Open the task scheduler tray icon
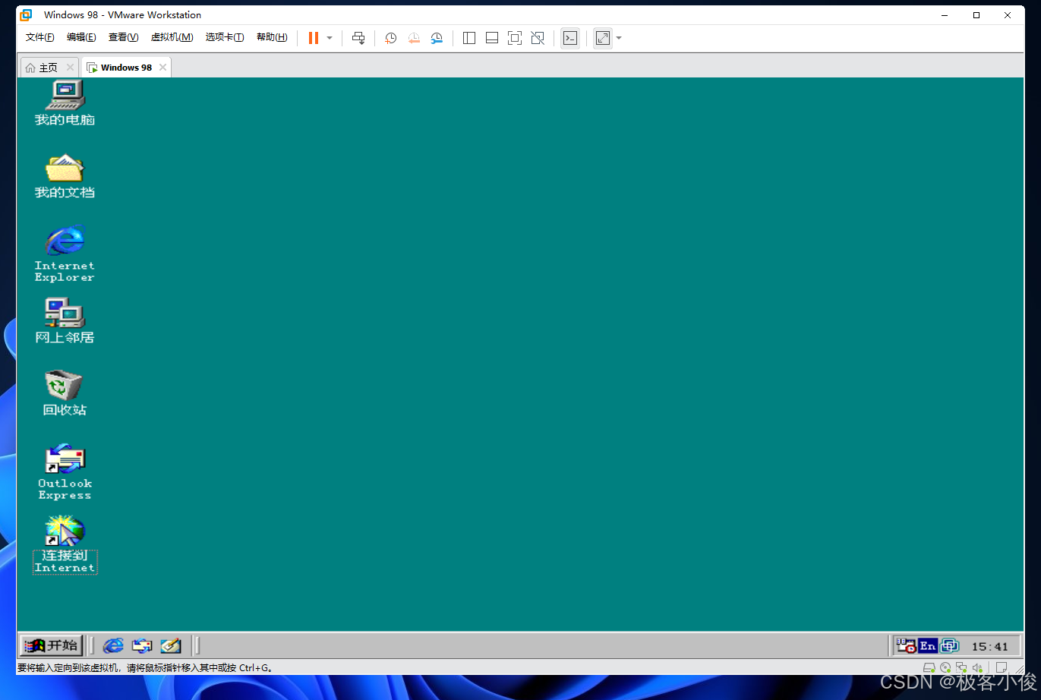The image size is (1041, 700). [x=906, y=645]
